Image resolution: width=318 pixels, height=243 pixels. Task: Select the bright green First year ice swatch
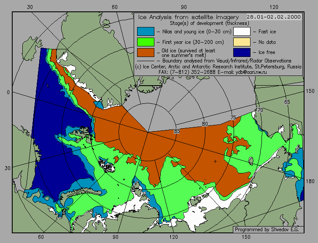[146, 42]
